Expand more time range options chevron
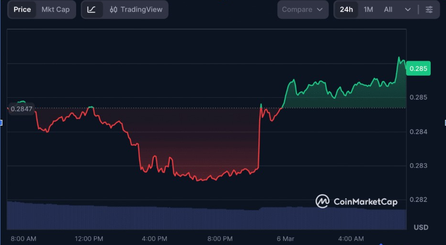 [x=408, y=10]
